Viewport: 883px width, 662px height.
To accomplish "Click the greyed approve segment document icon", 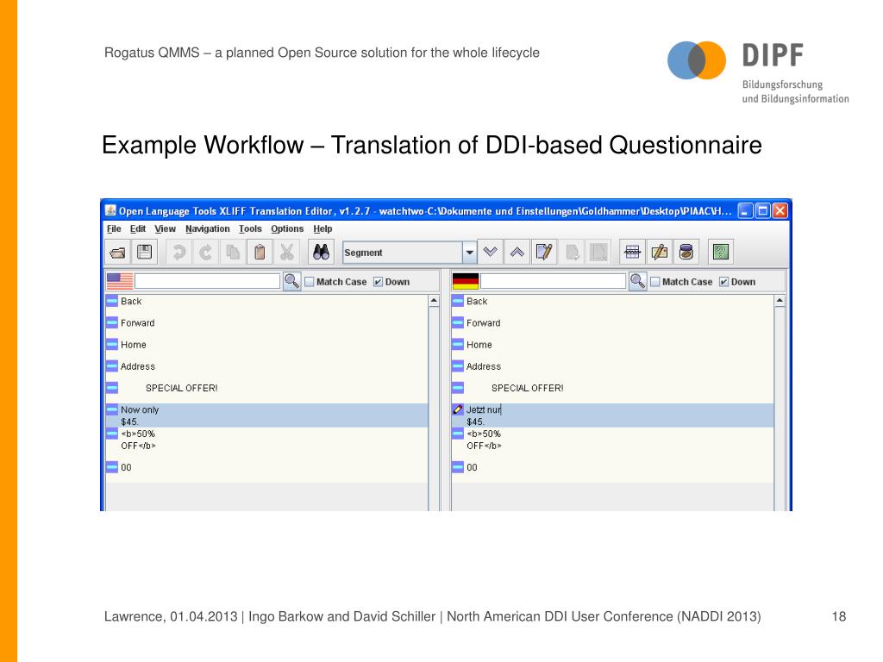I will [x=572, y=253].
